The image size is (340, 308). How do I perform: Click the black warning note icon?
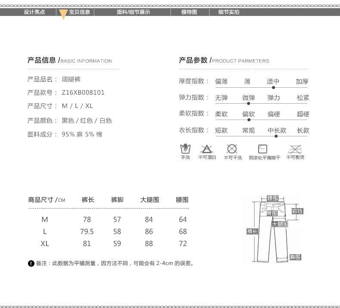[31, 263]
